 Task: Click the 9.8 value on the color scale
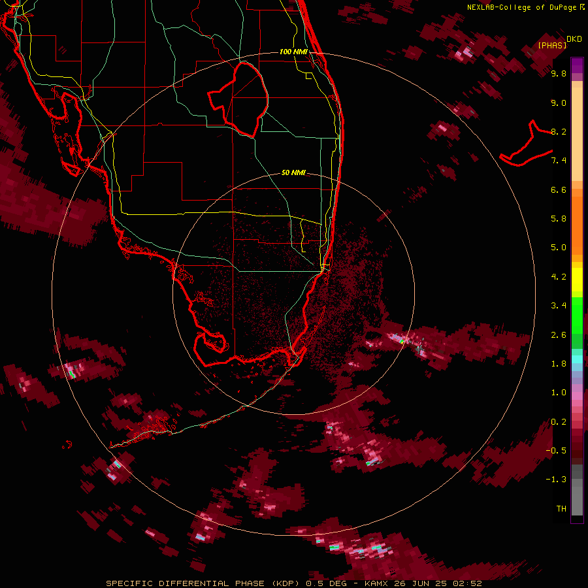[559, 73]
